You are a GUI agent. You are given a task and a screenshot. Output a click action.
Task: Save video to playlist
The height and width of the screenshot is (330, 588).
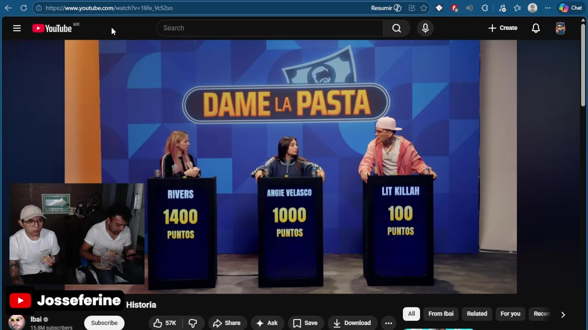[x=305, y=323]
